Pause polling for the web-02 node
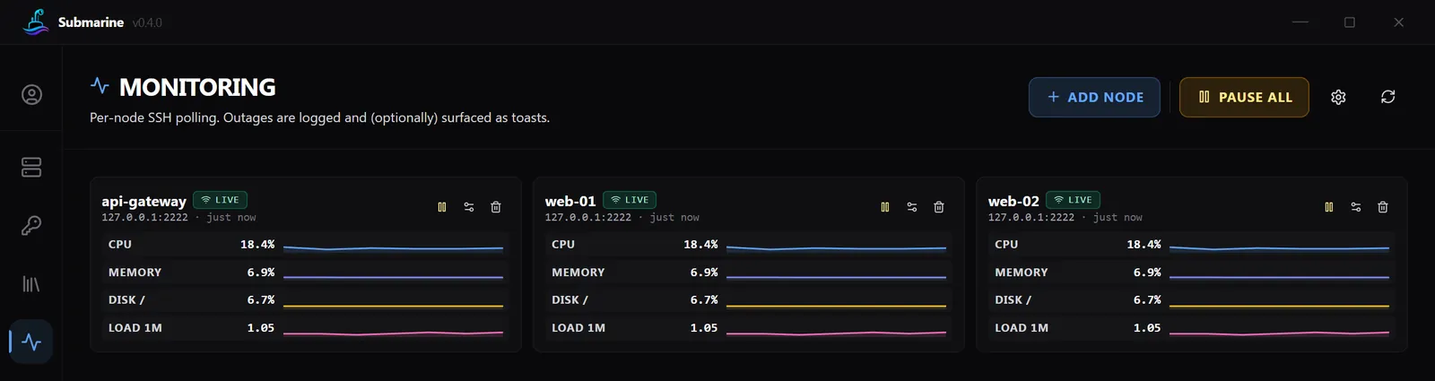 point(1329,207)
